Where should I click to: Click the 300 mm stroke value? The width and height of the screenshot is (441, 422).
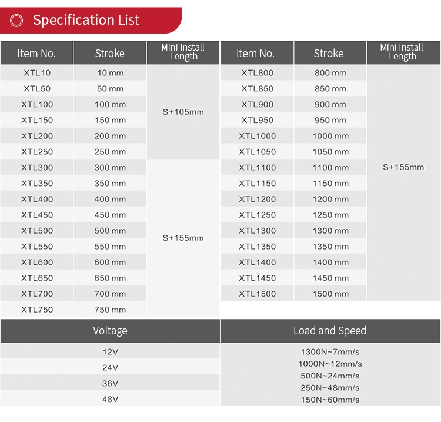tap(110, 168)
